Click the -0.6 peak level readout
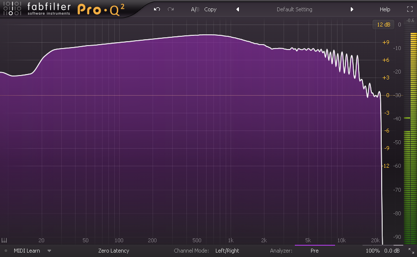417x257 pixels. click(x=410, y=21)
